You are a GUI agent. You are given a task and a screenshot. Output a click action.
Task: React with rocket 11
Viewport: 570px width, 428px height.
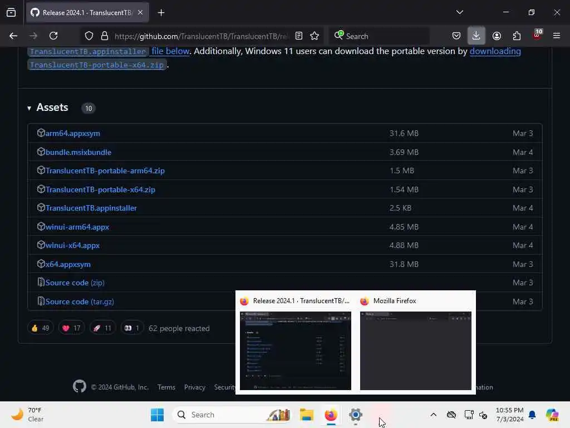point(102,328)
